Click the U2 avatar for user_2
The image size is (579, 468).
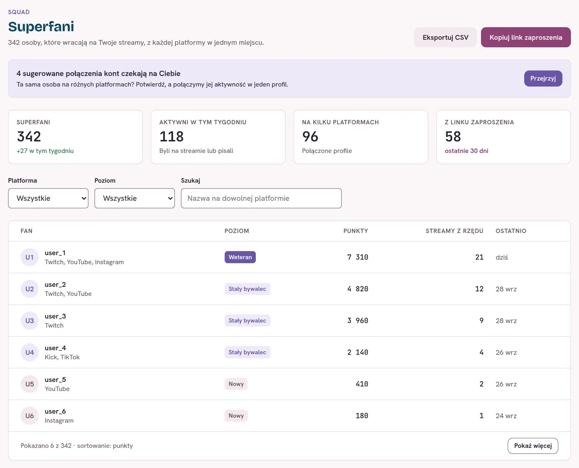click(x=30, y=289)
